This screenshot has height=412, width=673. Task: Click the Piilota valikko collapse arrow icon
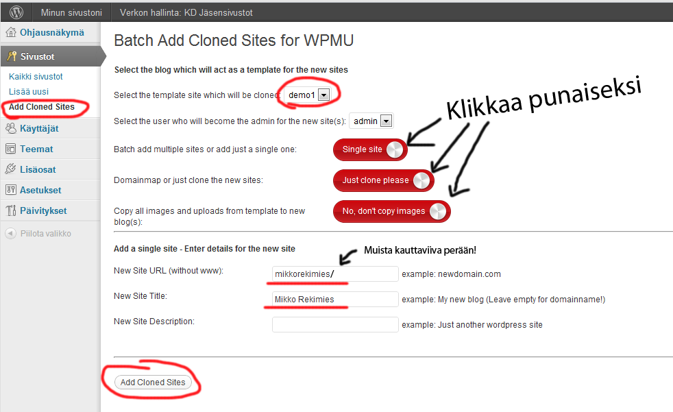tap(10, 234)
